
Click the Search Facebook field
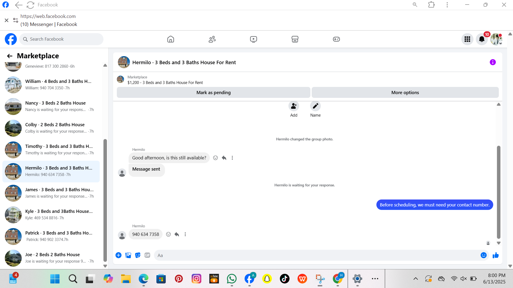[61, 39]
